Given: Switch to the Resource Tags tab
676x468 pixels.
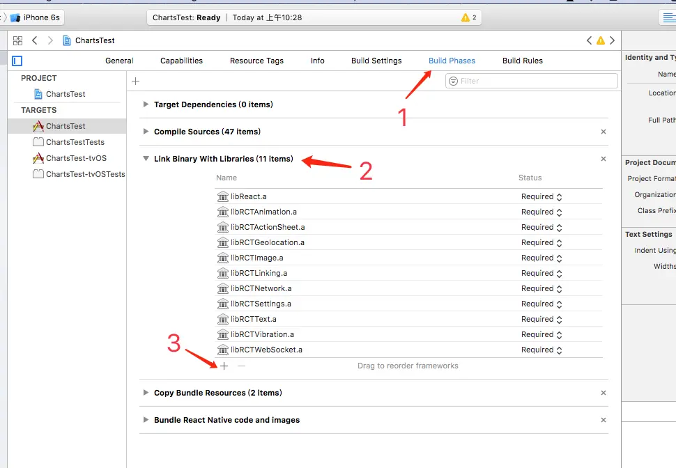Looking at the screenshot, I should (256, 61).
